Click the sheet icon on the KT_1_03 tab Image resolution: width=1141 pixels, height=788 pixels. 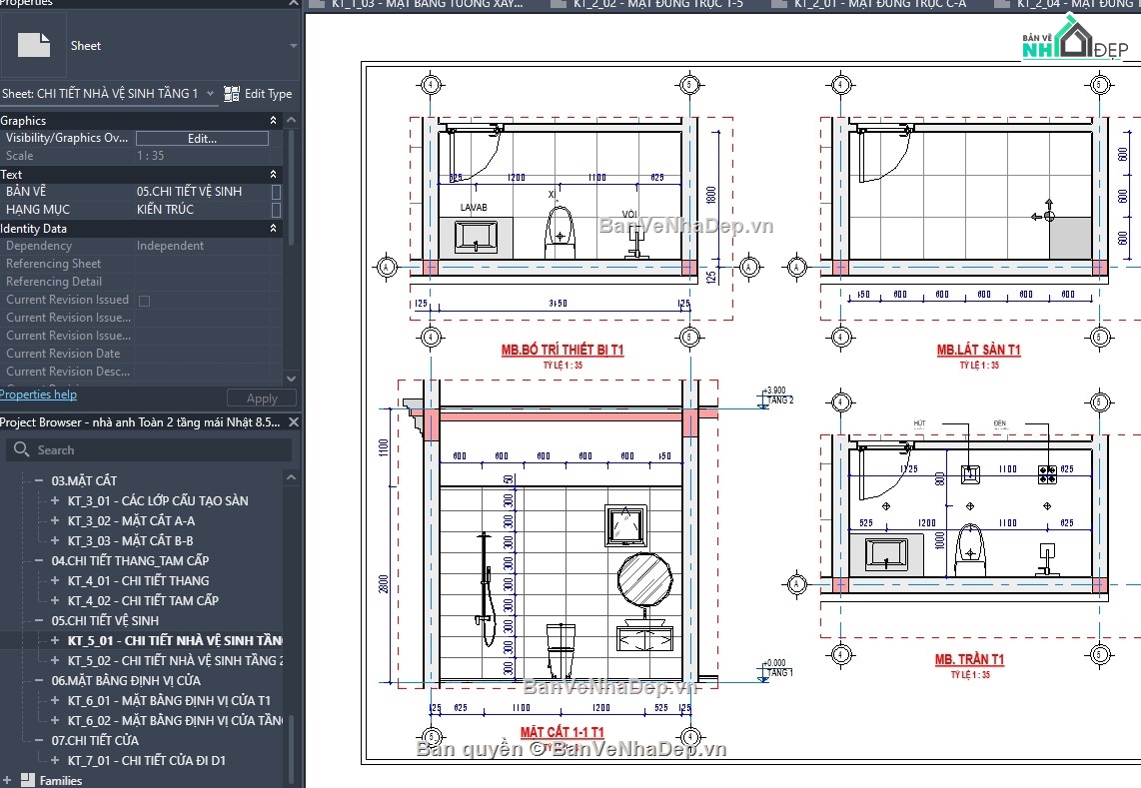tap(318, 4)
